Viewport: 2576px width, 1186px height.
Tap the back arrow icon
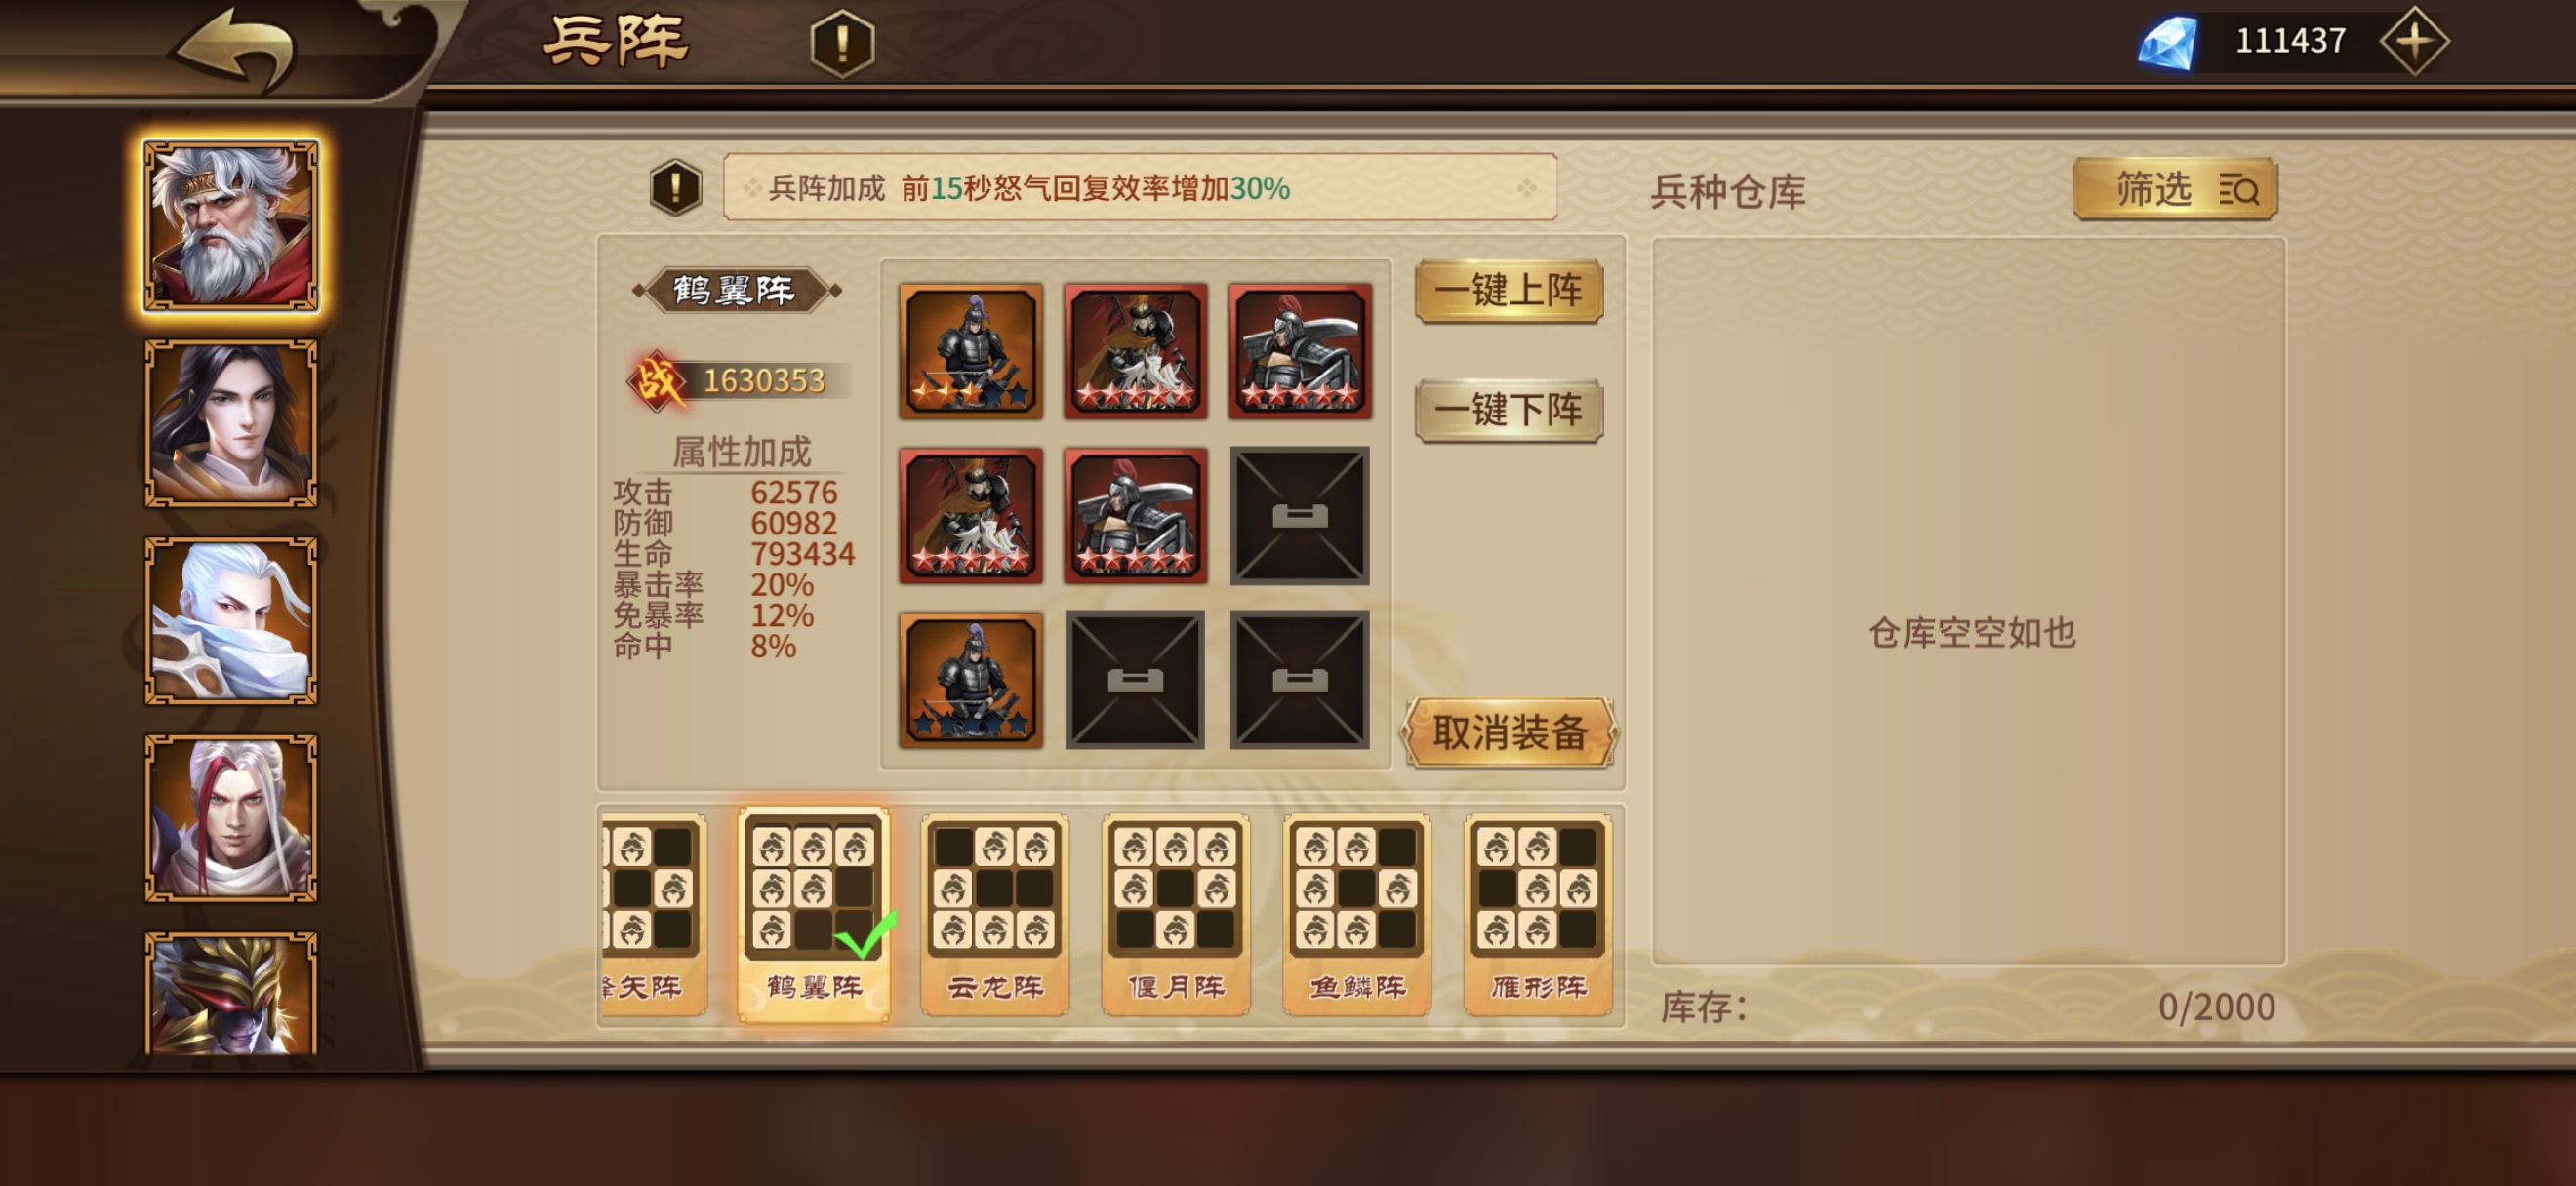(x=236, y=48)
